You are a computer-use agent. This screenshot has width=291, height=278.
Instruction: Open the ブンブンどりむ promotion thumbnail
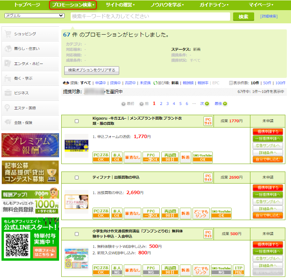(x=76, y=259)
